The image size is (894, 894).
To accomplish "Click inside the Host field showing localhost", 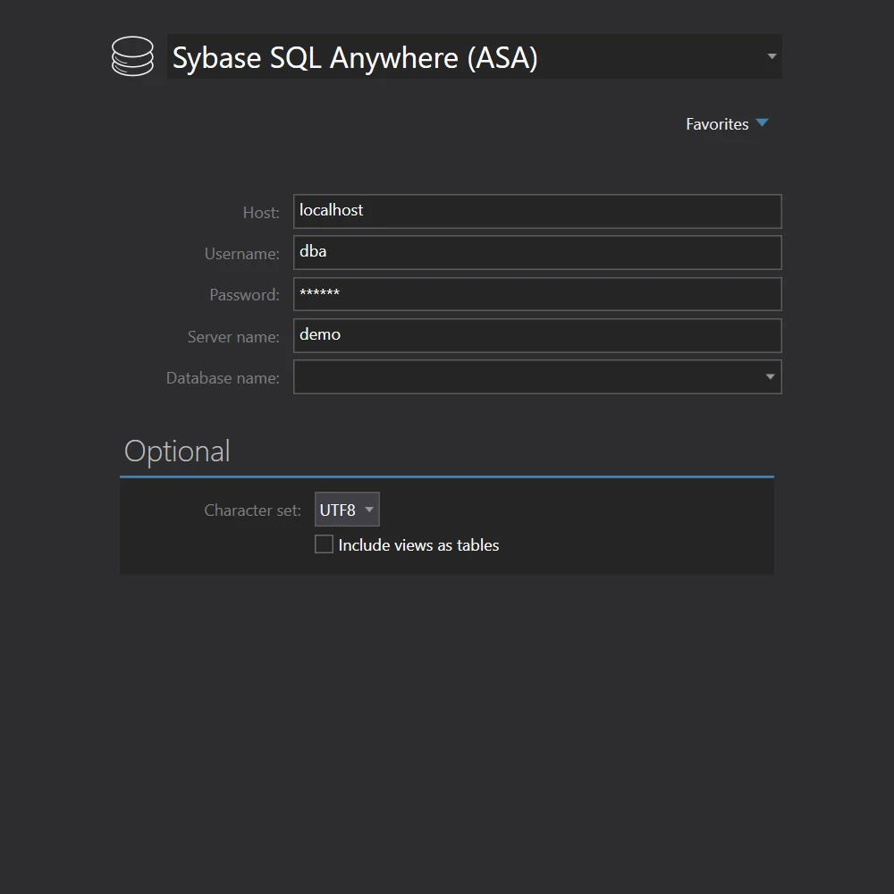I will tap(536, 211).
